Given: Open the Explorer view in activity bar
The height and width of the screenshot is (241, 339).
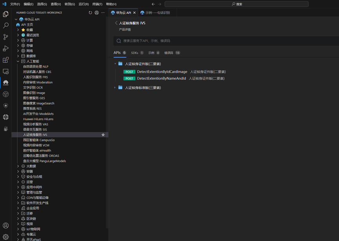Looking at the screenshot, I should point(5,14).
